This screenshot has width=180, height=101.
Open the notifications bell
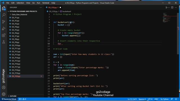click(176, 99)
